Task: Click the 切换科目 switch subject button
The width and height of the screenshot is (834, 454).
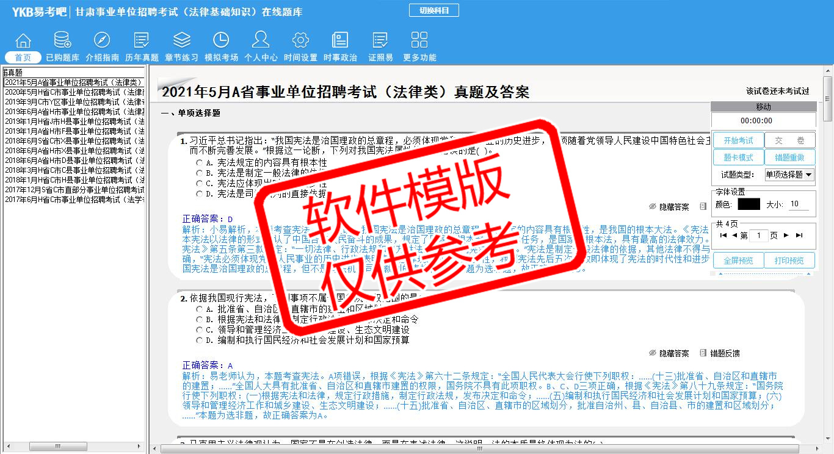Action: (433, 11)
